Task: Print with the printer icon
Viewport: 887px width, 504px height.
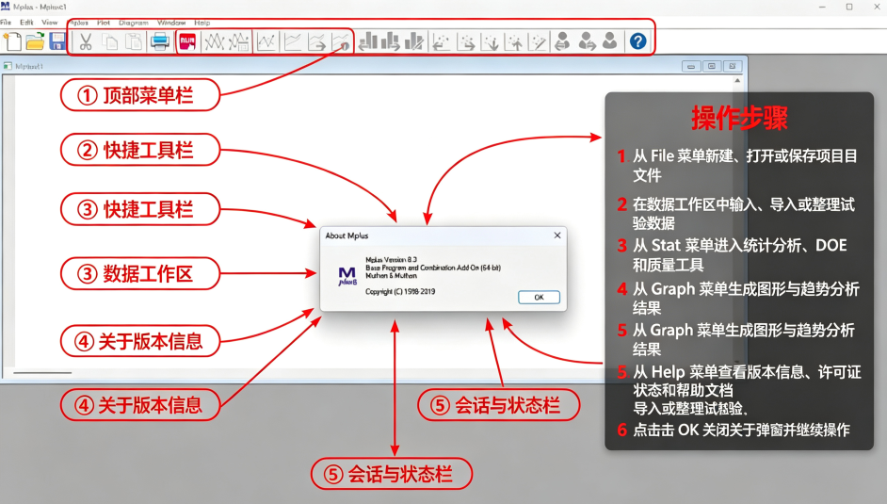Action: click(160, 41)
